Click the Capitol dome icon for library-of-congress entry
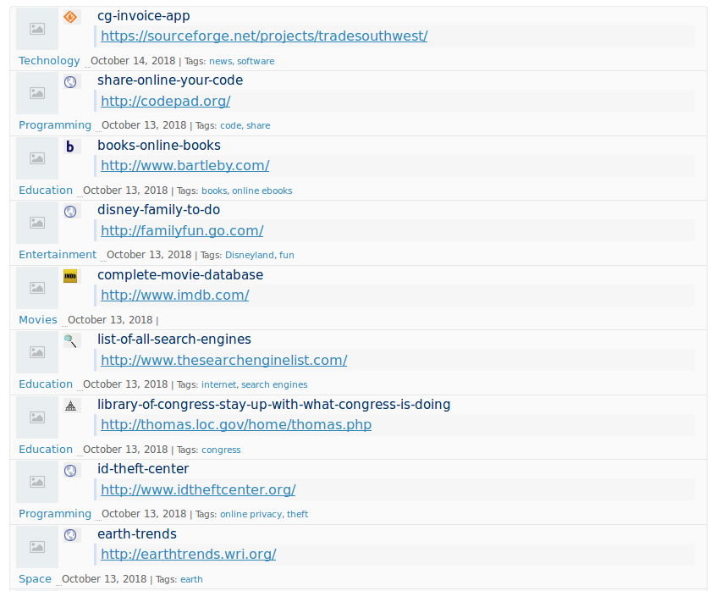This screenshot has width=716, height=591. (x=70, y=406)
